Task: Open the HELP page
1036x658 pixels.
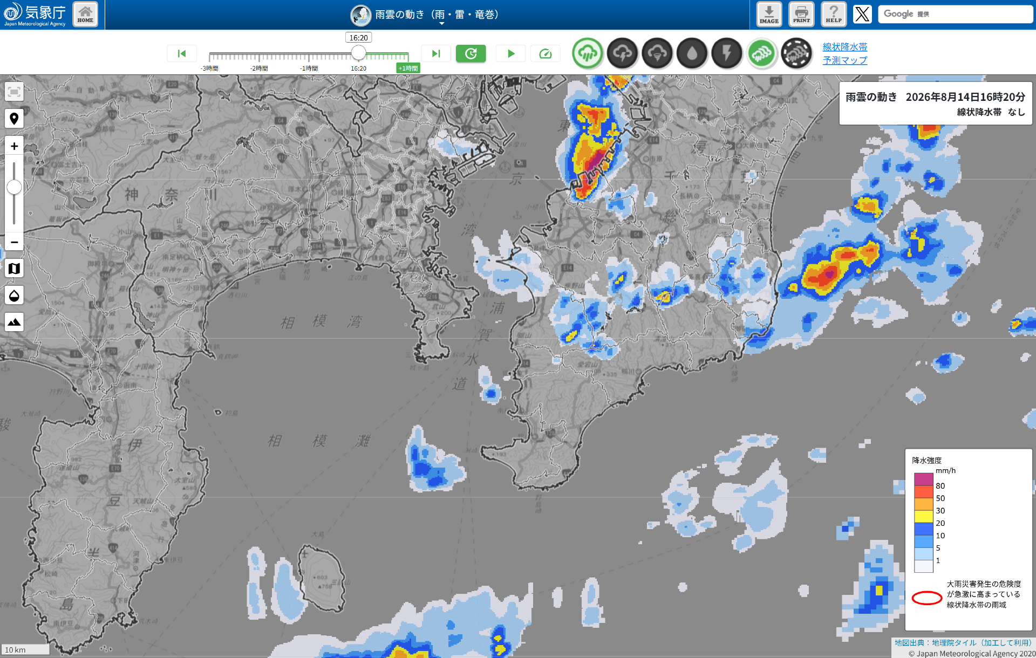Action: (834, 15)
